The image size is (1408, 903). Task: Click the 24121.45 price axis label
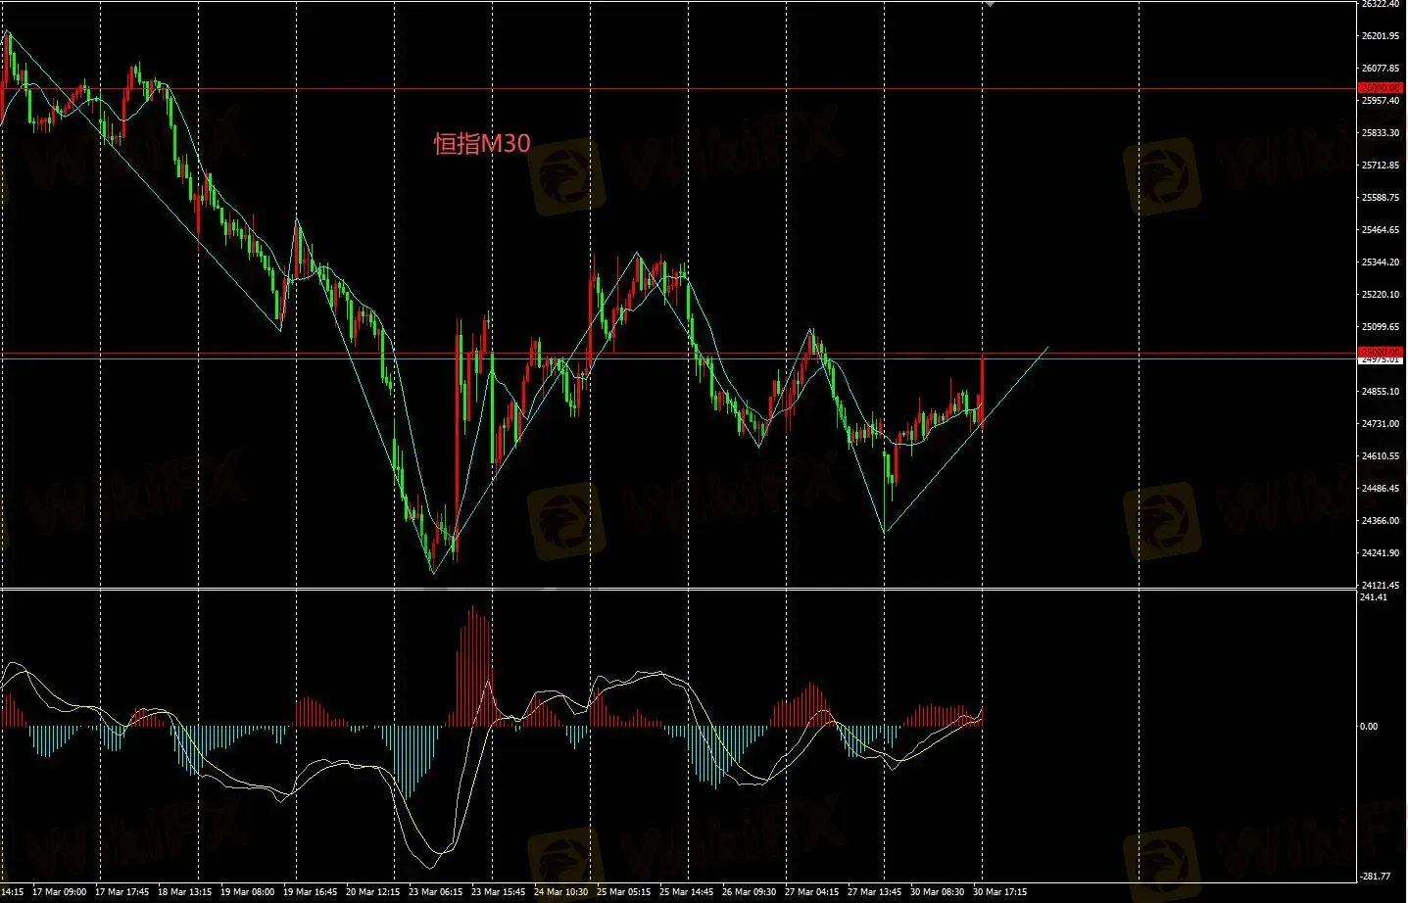tap(1381, 586)
